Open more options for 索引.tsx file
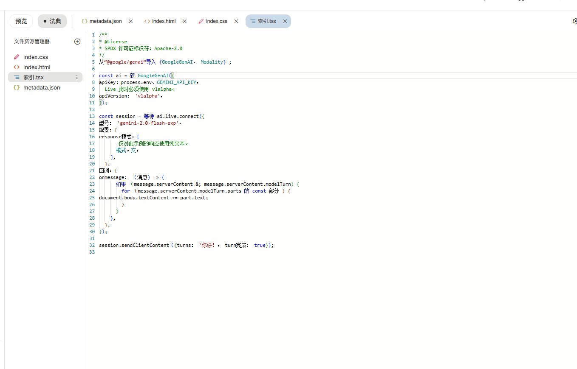The width and height of the screenshot is (577, 369). (x=77, y=77)
